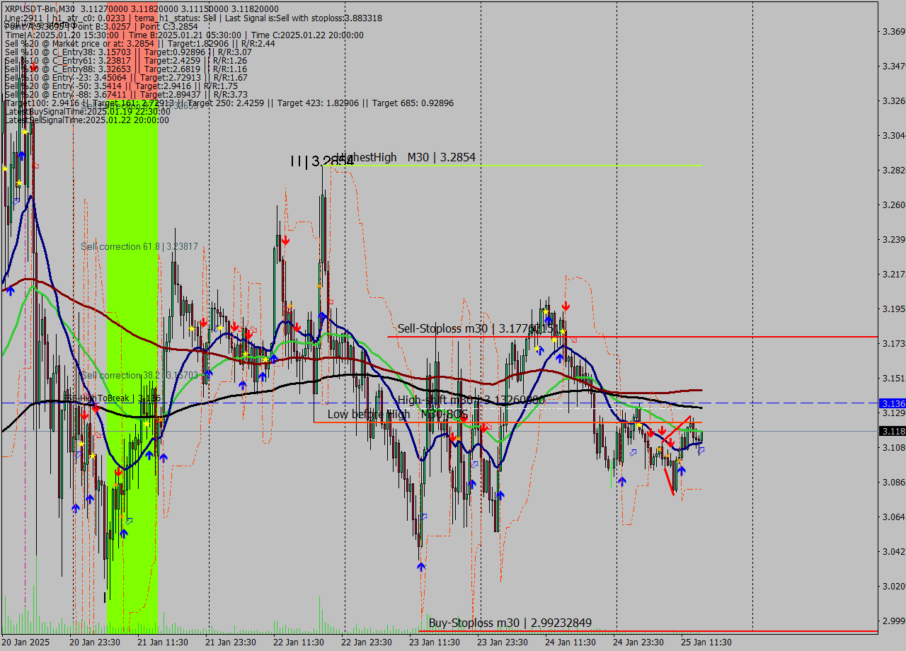Click the 3.260 price scale value

pyautogui.click(x=894, y=204)
